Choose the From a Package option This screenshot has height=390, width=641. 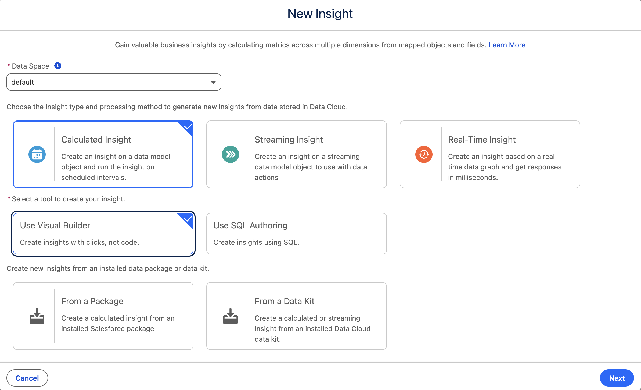point(103,316)
